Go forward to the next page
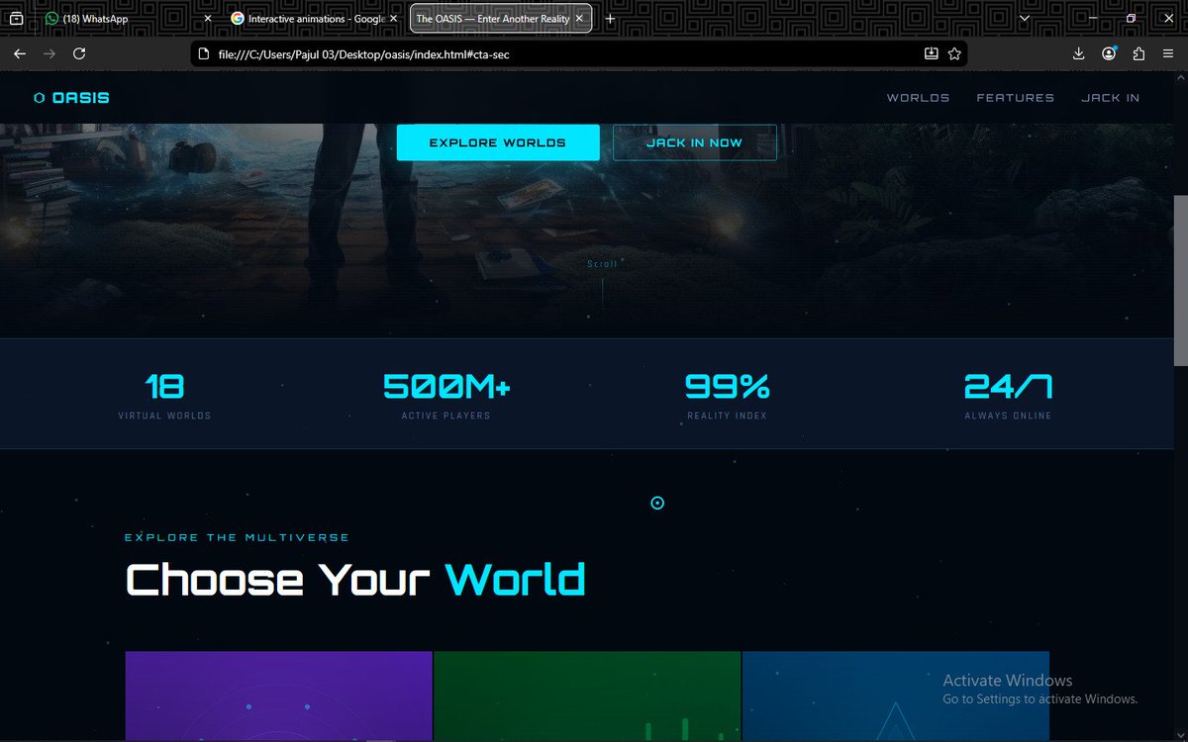 click(49, 53)
